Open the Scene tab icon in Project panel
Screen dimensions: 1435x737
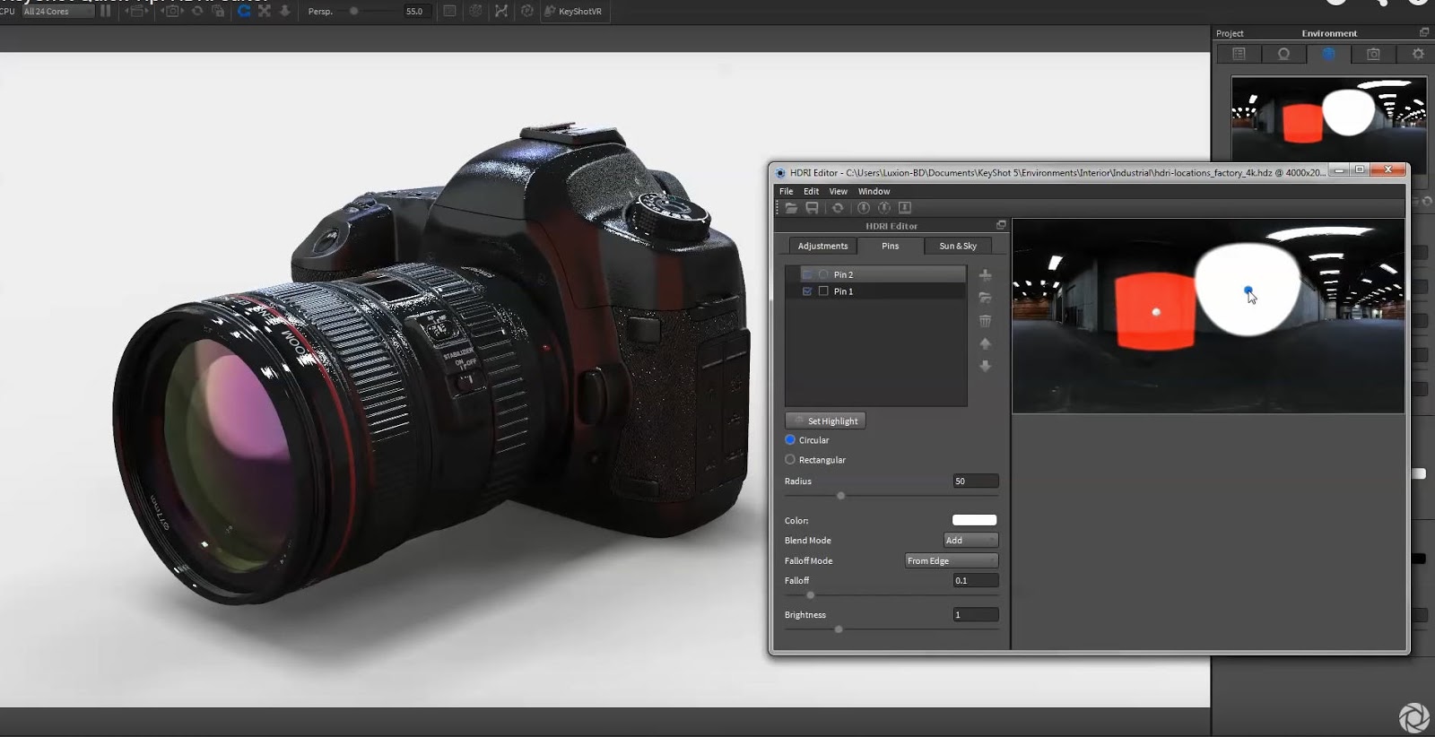pyautogui.click(x=1239, y=54)
